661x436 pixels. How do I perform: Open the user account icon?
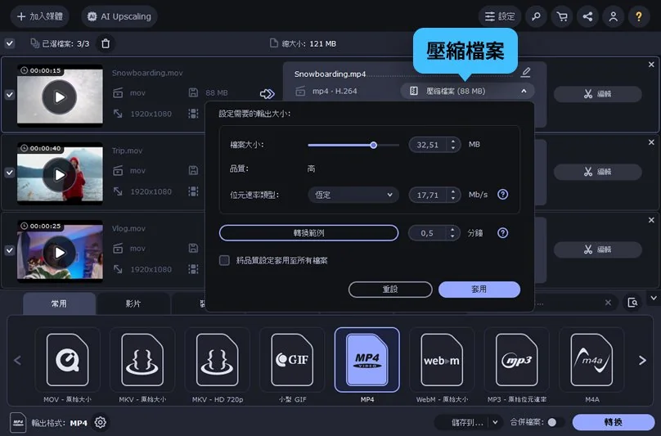pyautogui.click(x=614, y=16)
